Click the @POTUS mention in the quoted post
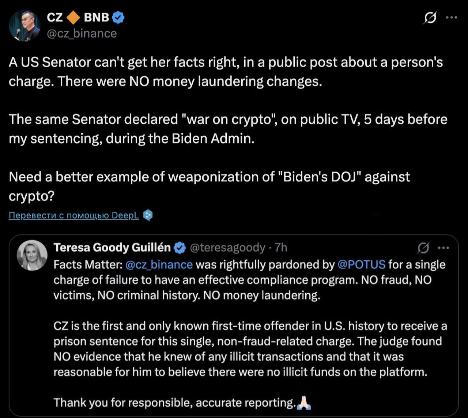 pos(361,264)
